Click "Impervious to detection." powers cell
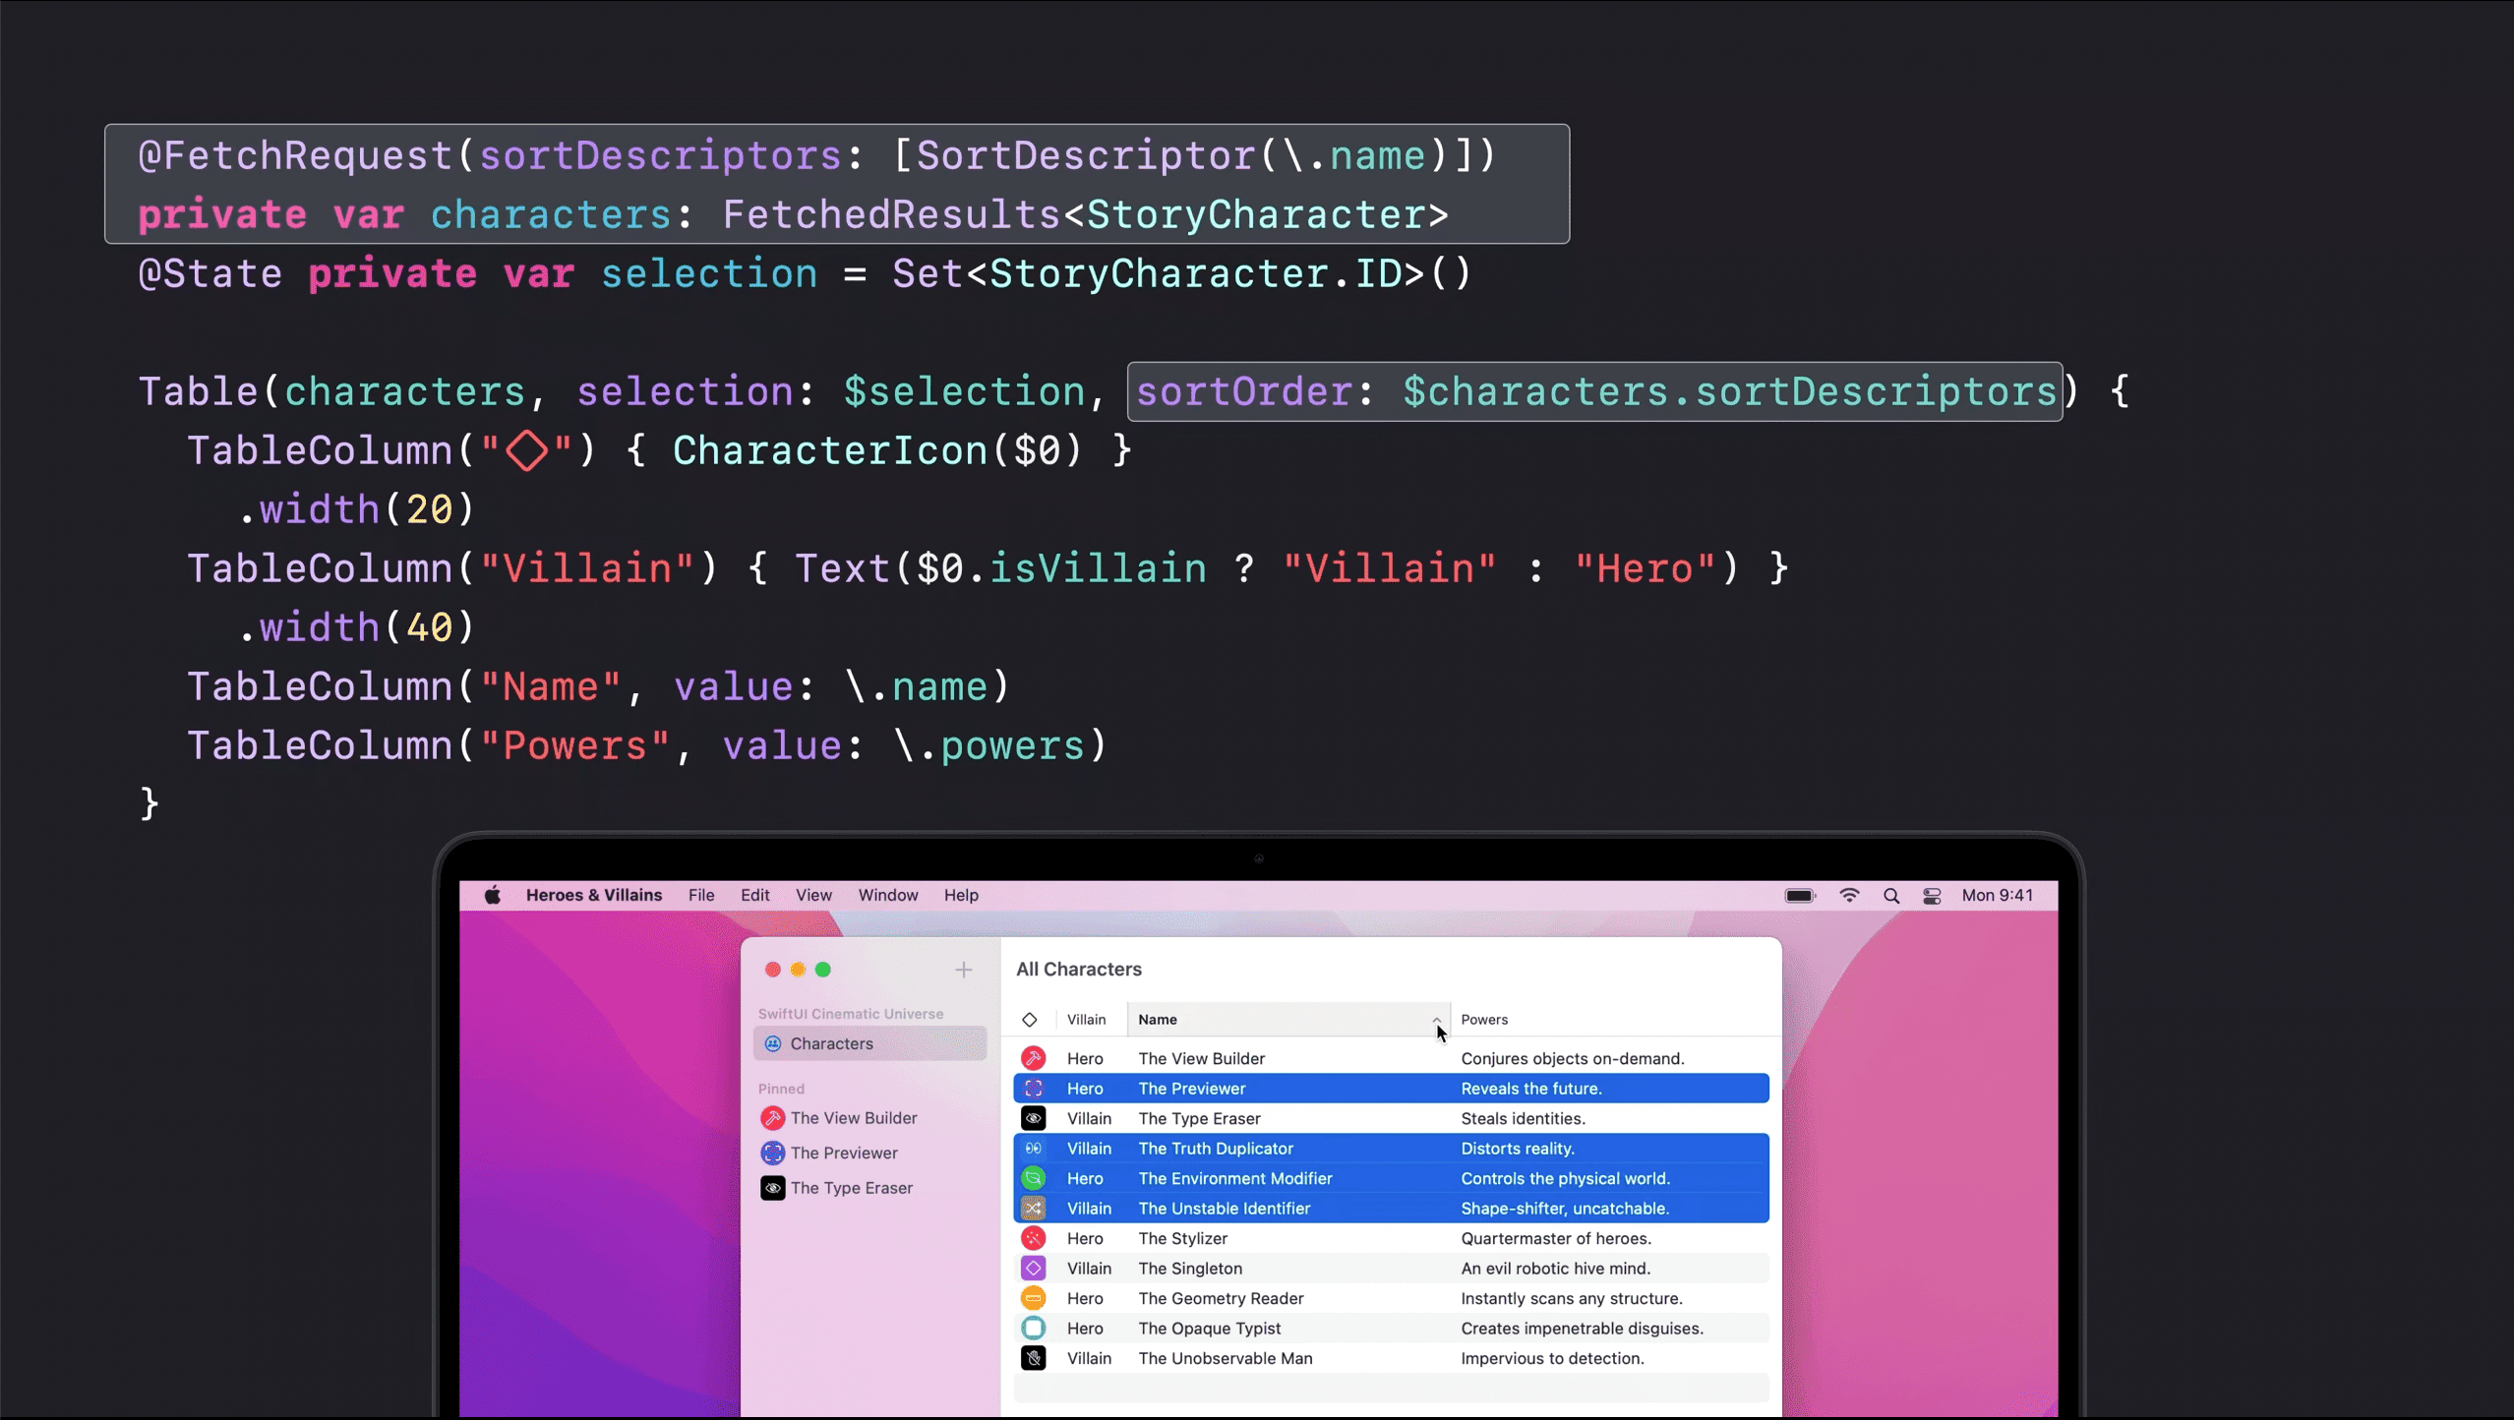Image resolution: width=2514 pixels, height=1420 pixels. point(1551,1358)
